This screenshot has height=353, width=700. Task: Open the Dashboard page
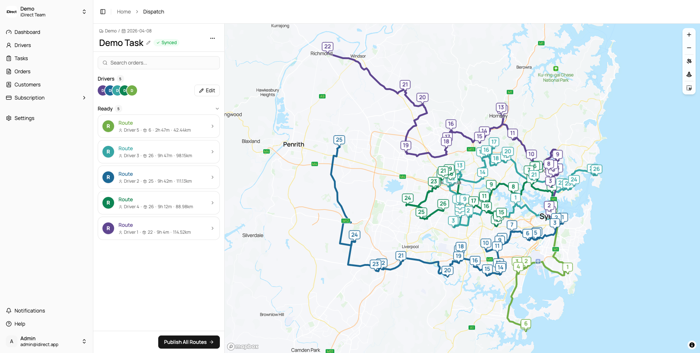pyautogui.click(x=27, y=32)
